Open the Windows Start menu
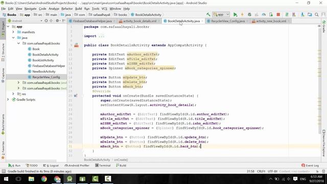 pos(6,179)
